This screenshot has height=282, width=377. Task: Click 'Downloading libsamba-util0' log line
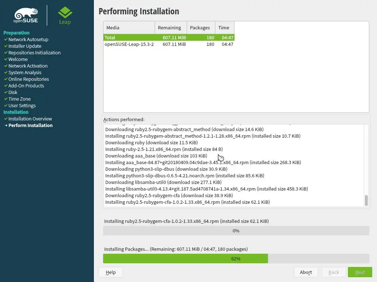pos(163,182)
